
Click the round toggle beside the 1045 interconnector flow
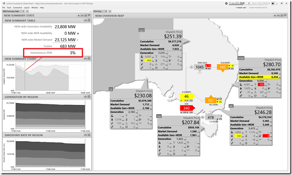pos(191,67)
